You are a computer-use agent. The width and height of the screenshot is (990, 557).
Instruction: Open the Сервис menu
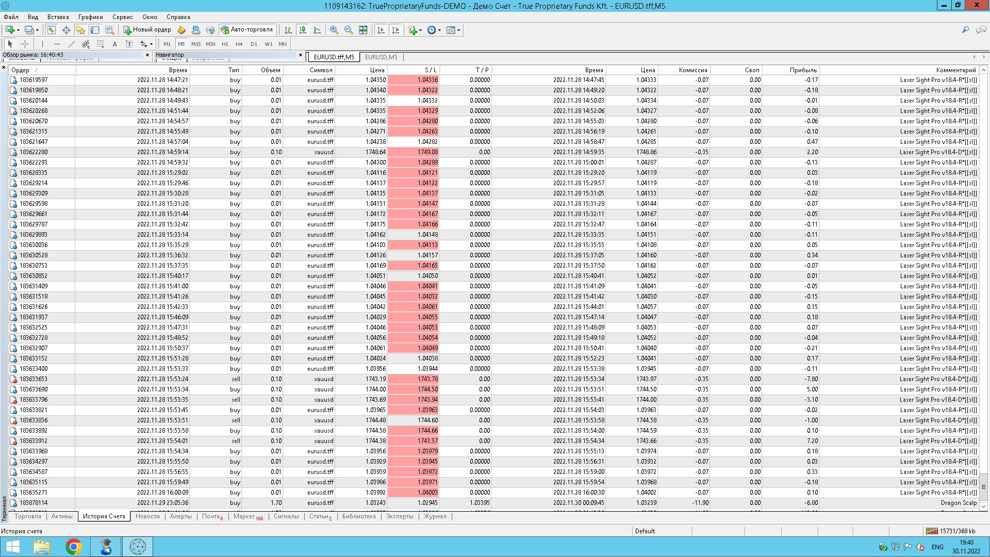point(122,17)
